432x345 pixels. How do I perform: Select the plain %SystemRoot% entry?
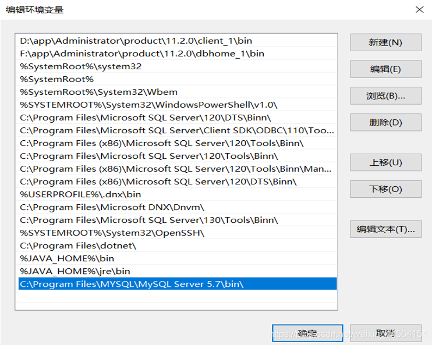pyautogui.click(x=178, y=79)
